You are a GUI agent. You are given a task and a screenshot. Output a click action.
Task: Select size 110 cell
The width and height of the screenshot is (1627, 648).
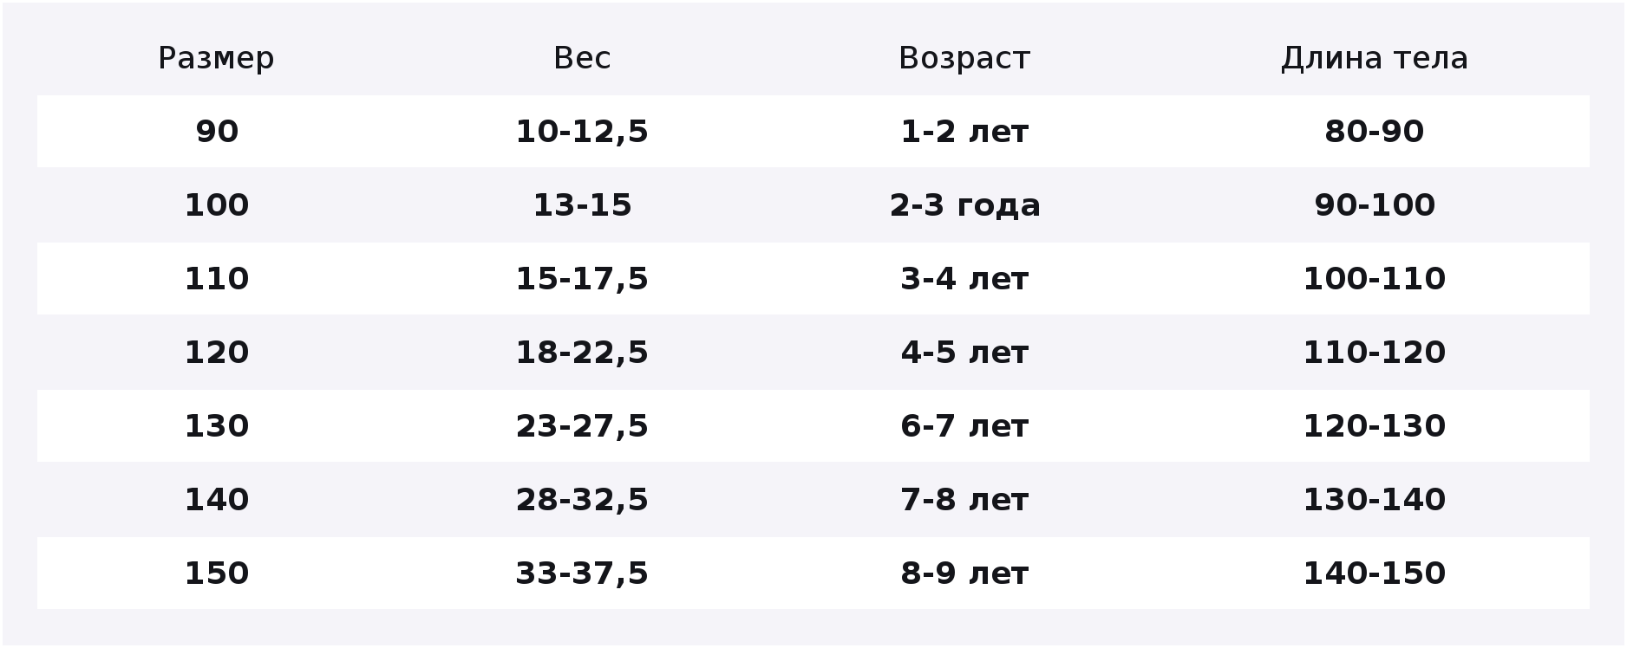click(x=217, y=279)
